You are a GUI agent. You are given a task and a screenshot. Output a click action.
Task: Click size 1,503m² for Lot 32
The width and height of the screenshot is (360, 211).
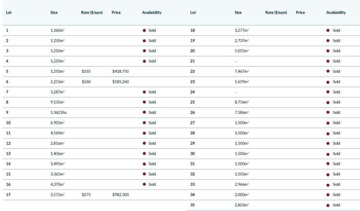tap(242, 174)
